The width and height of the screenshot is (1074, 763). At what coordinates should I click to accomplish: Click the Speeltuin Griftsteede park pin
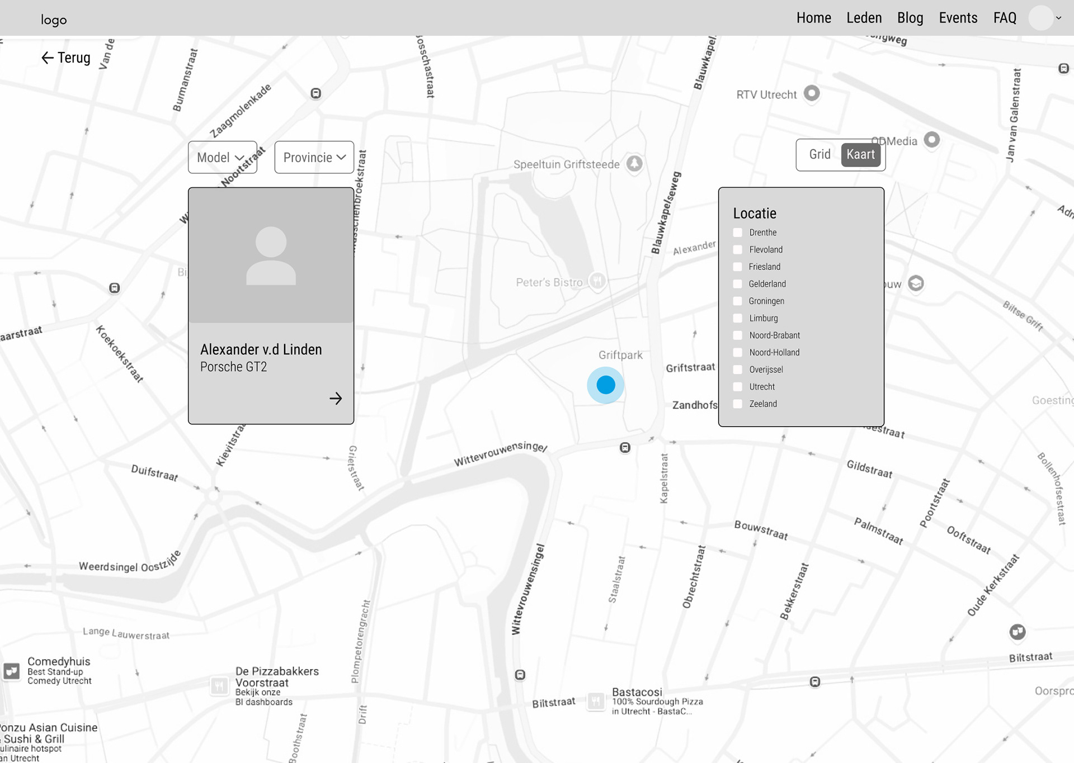coord(634,163)
